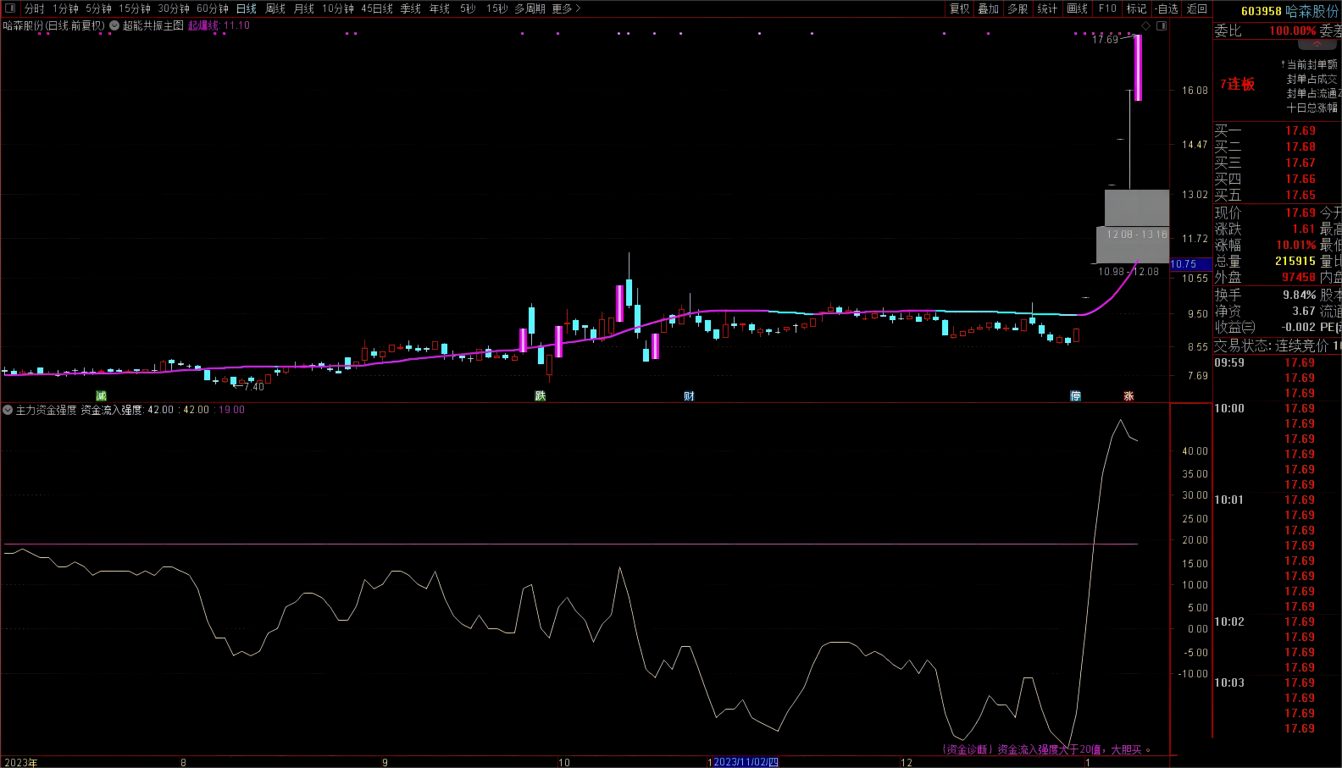The image size is (1342, 768).
Task: Open 多周期 multi-period view
Action: pos(530,8)
